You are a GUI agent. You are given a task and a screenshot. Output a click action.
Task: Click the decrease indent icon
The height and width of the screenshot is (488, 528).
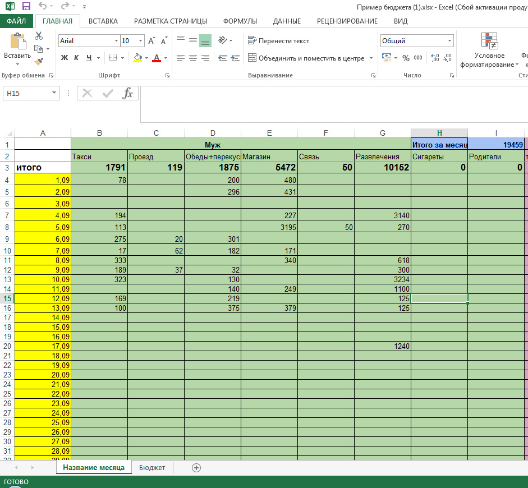click(223, 58)
